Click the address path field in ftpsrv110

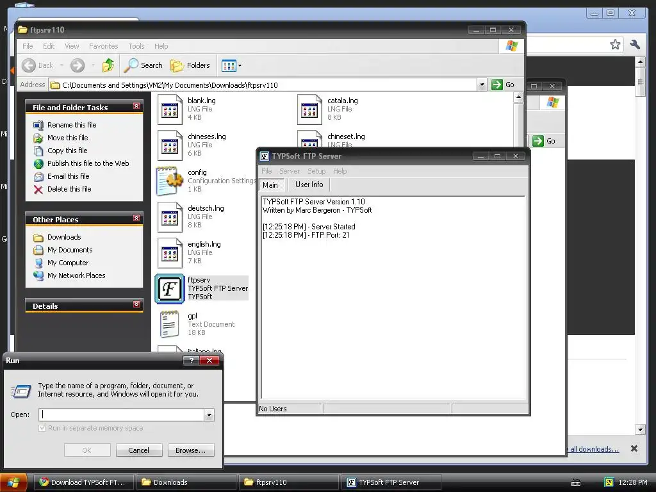pos(263,85)
